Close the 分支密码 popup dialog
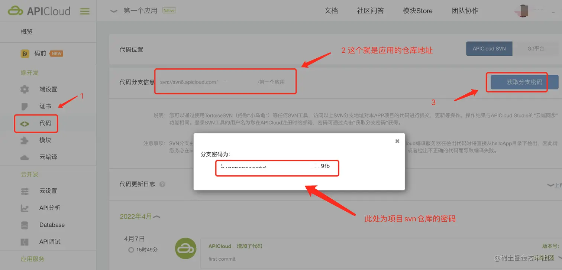 397,141
